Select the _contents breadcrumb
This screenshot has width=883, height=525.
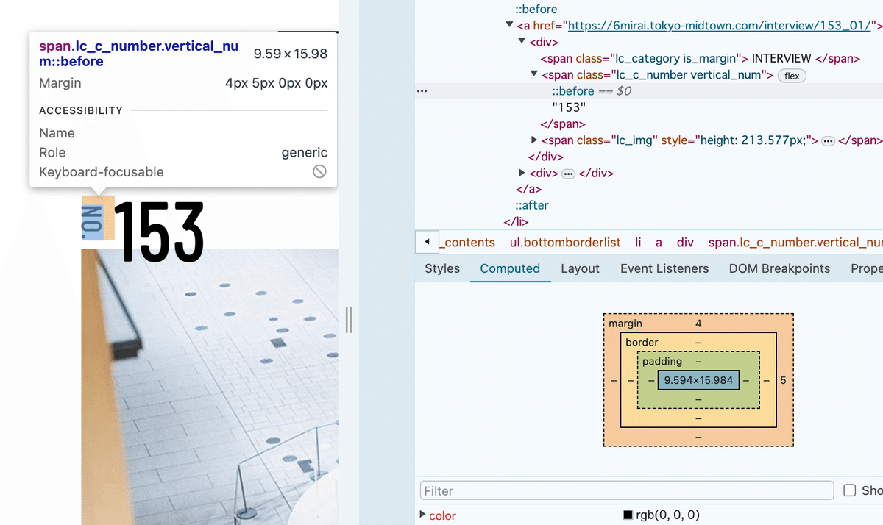tap(469, 242)
